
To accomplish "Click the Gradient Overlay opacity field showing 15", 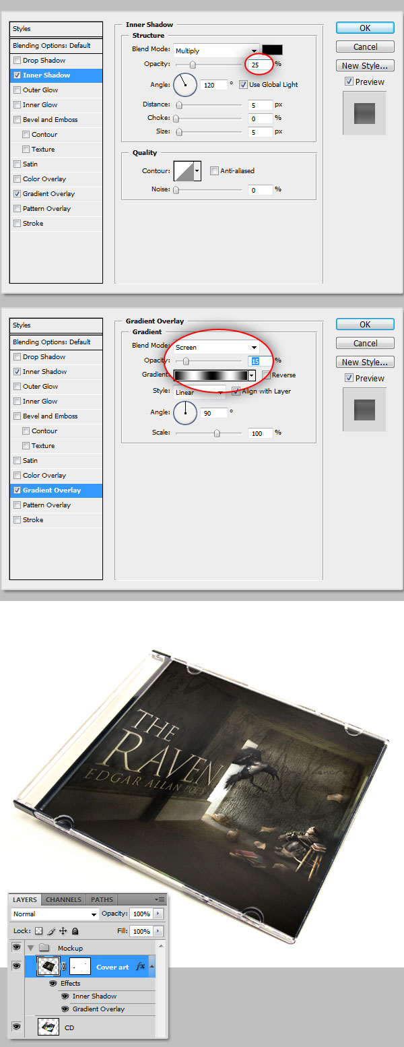I will (x=260, y=361).
